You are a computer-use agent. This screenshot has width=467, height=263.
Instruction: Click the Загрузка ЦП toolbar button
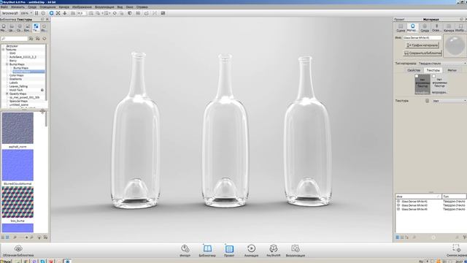click(x=9, y=13)
